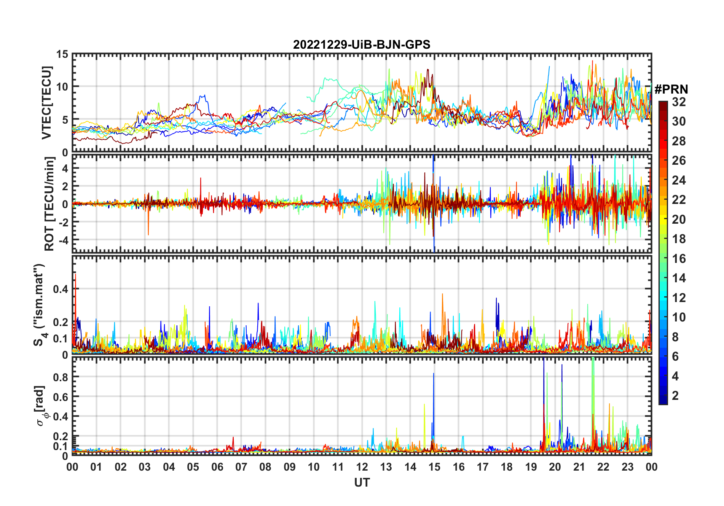Click the VTEC[TECU] y-axis label
This screenshot has height=506, width=724.
pyautogui.click(x=46, y=103)
